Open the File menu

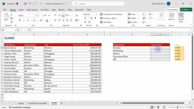pos(5,10)
